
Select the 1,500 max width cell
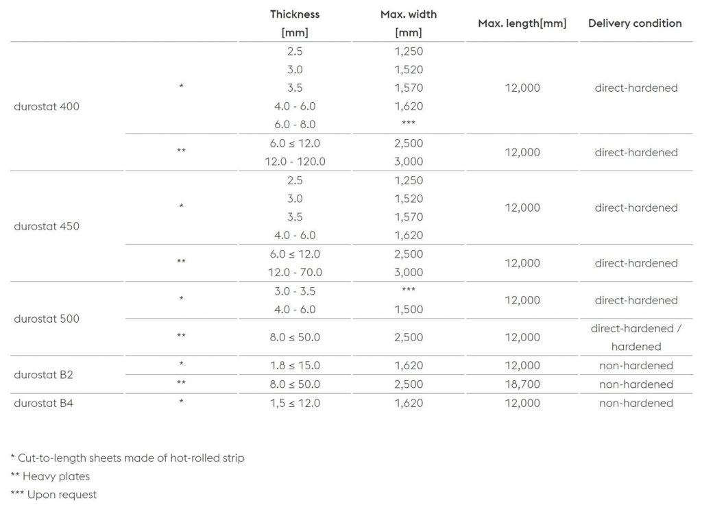click(x=409, y=310)
